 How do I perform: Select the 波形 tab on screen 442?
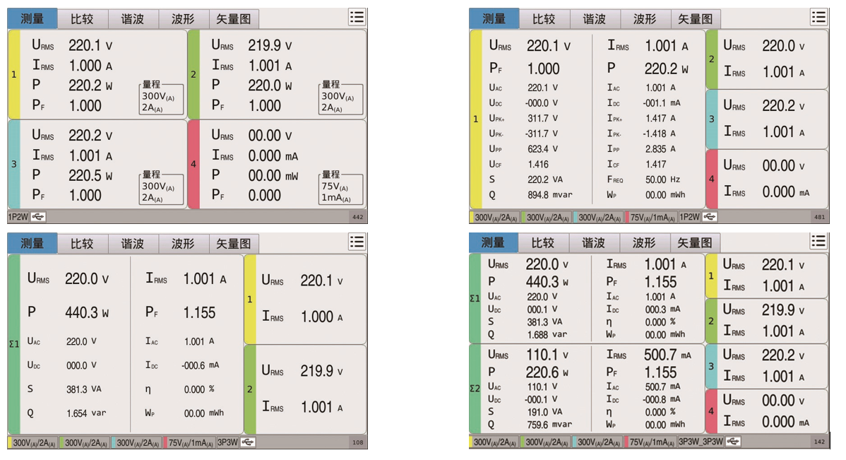pos(184,19)
